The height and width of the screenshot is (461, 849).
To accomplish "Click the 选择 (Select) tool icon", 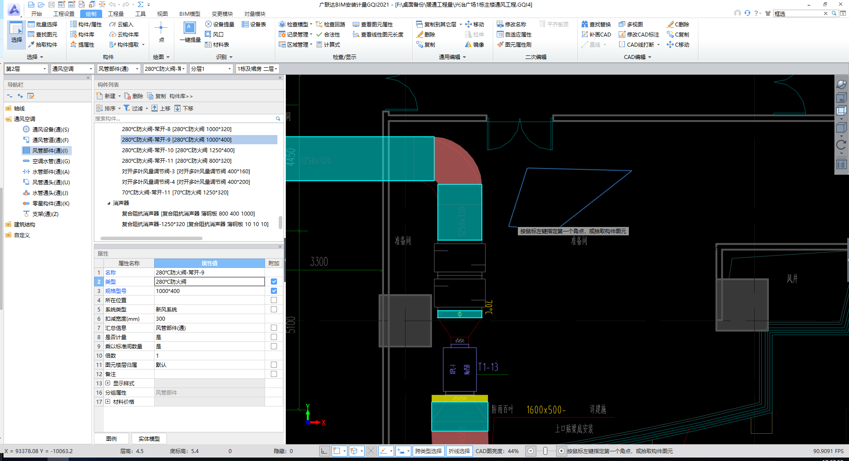I will tap(16, 33).
